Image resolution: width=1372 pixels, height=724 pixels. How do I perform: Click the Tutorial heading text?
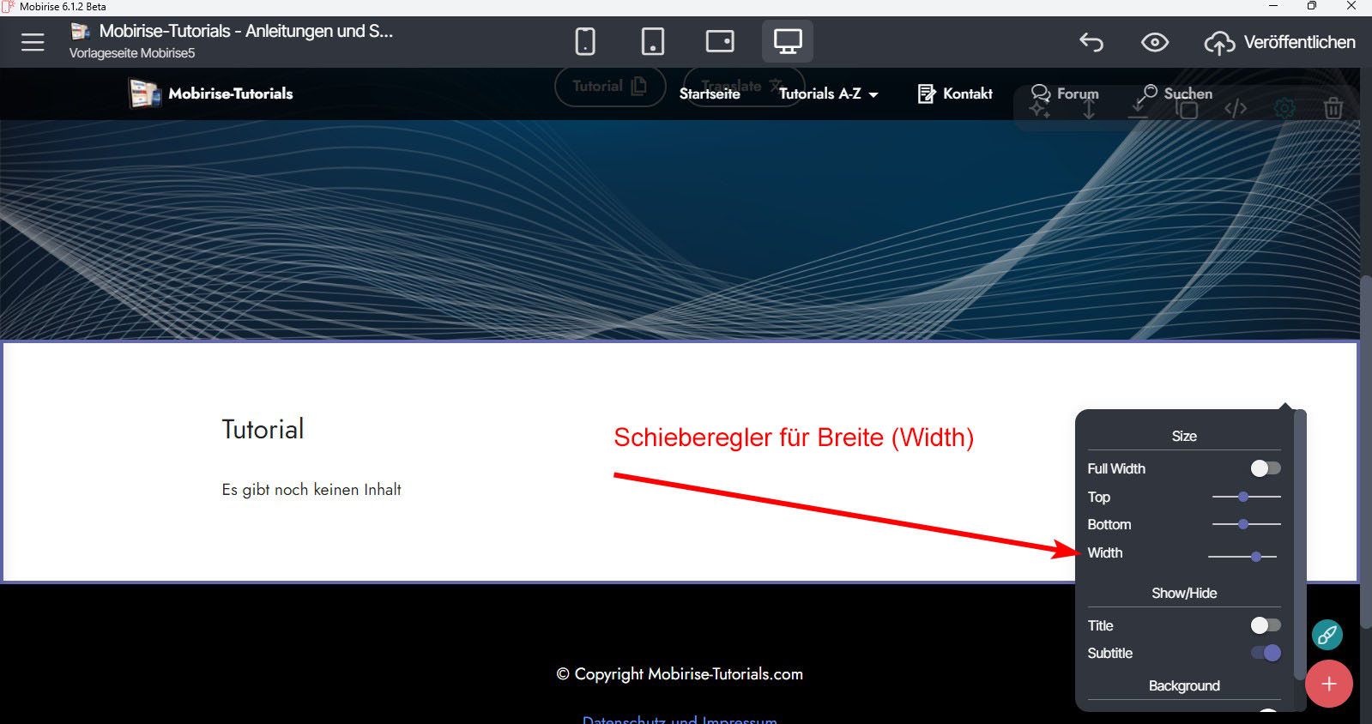click(263, 429)
